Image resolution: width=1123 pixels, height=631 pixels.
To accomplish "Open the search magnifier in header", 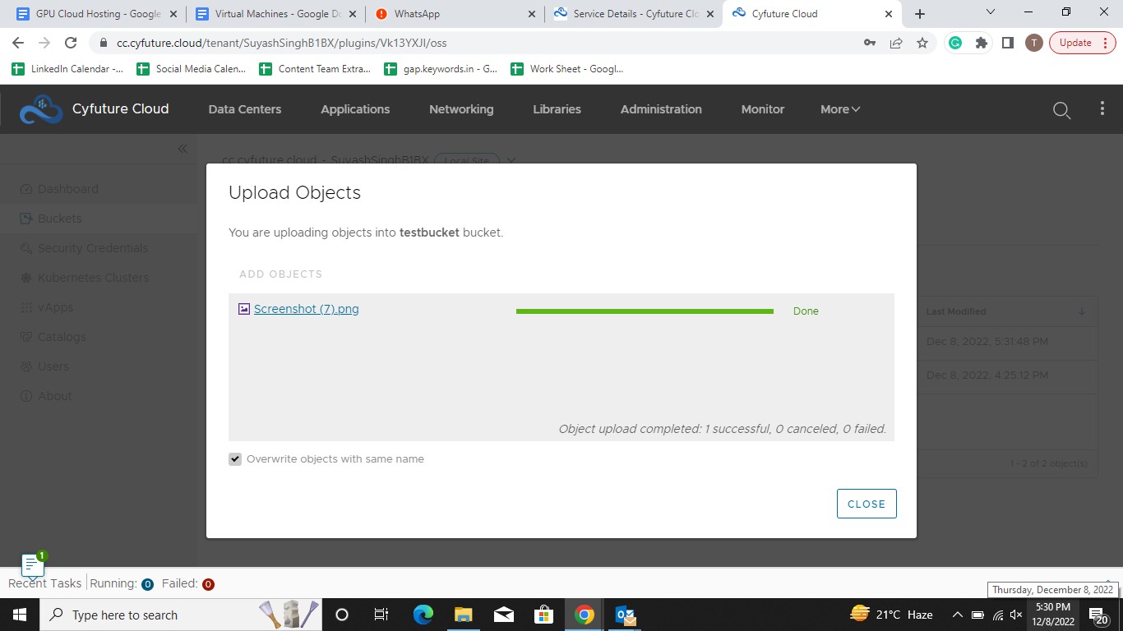I will tap(1061, 110).
